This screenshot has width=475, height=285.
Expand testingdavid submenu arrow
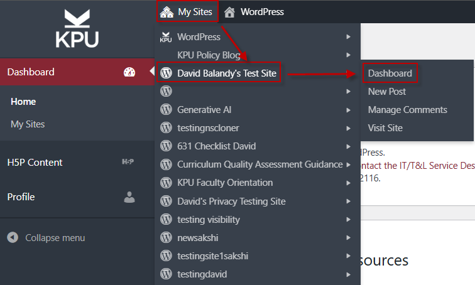pos(348,274)
